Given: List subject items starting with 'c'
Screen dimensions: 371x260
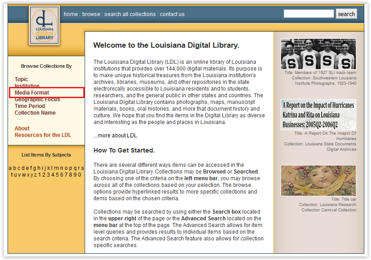Looking at the screenshot, I should pyautogui.click(x=19, y=168).
